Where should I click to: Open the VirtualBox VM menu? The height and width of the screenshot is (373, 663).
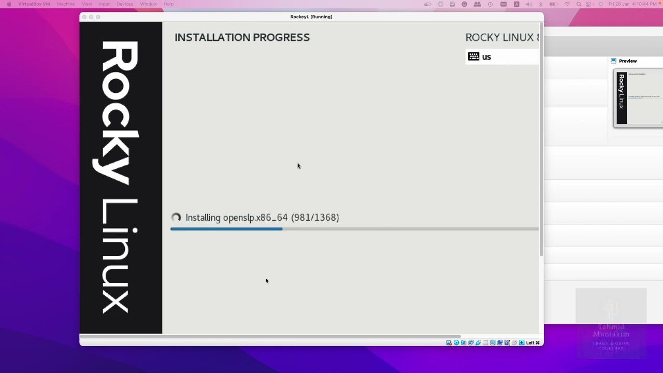[x=34, y=4]
